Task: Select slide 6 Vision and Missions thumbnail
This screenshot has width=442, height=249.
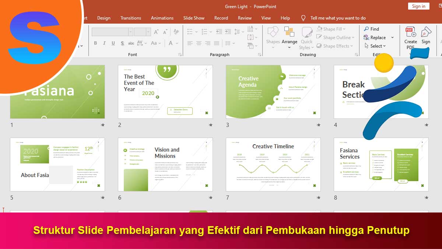Action: point(165,165)
